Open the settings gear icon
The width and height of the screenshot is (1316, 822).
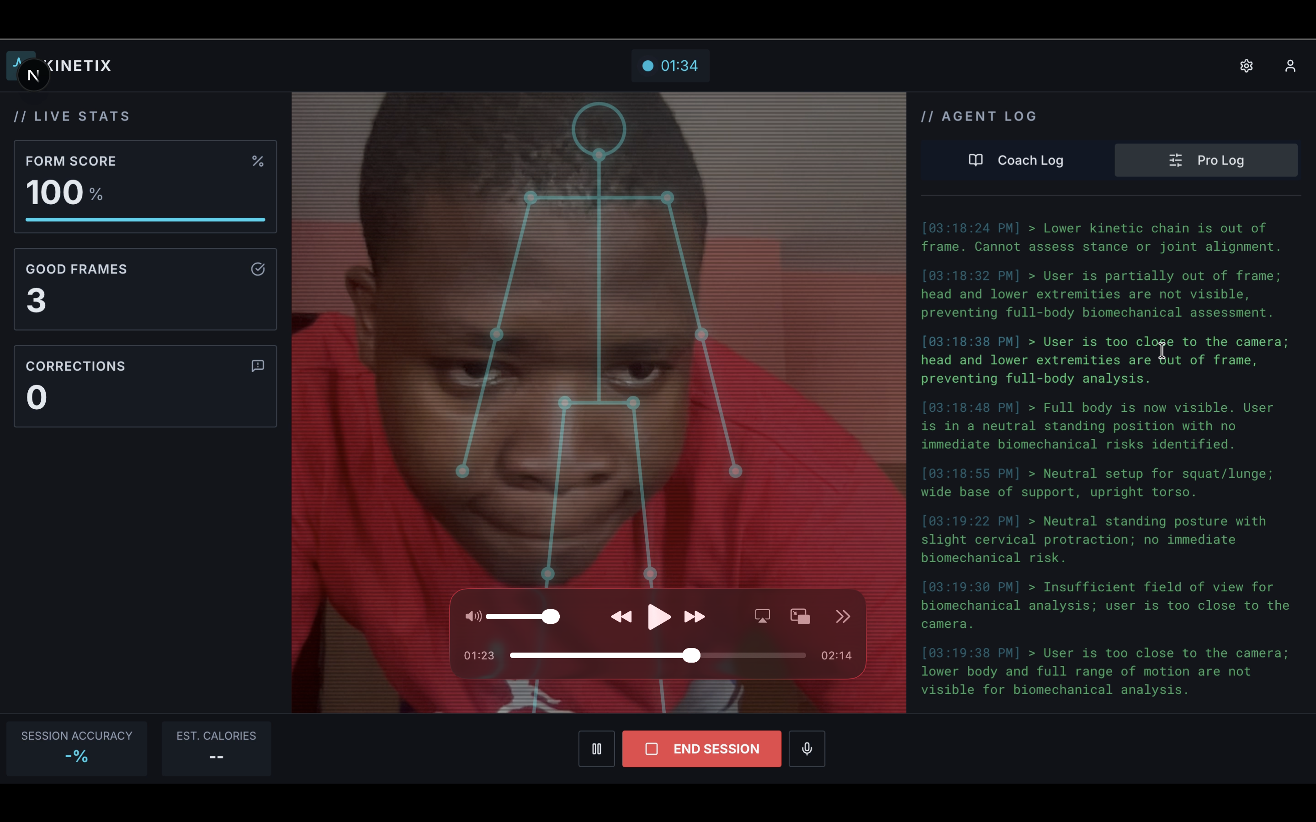click(1246, 66)
